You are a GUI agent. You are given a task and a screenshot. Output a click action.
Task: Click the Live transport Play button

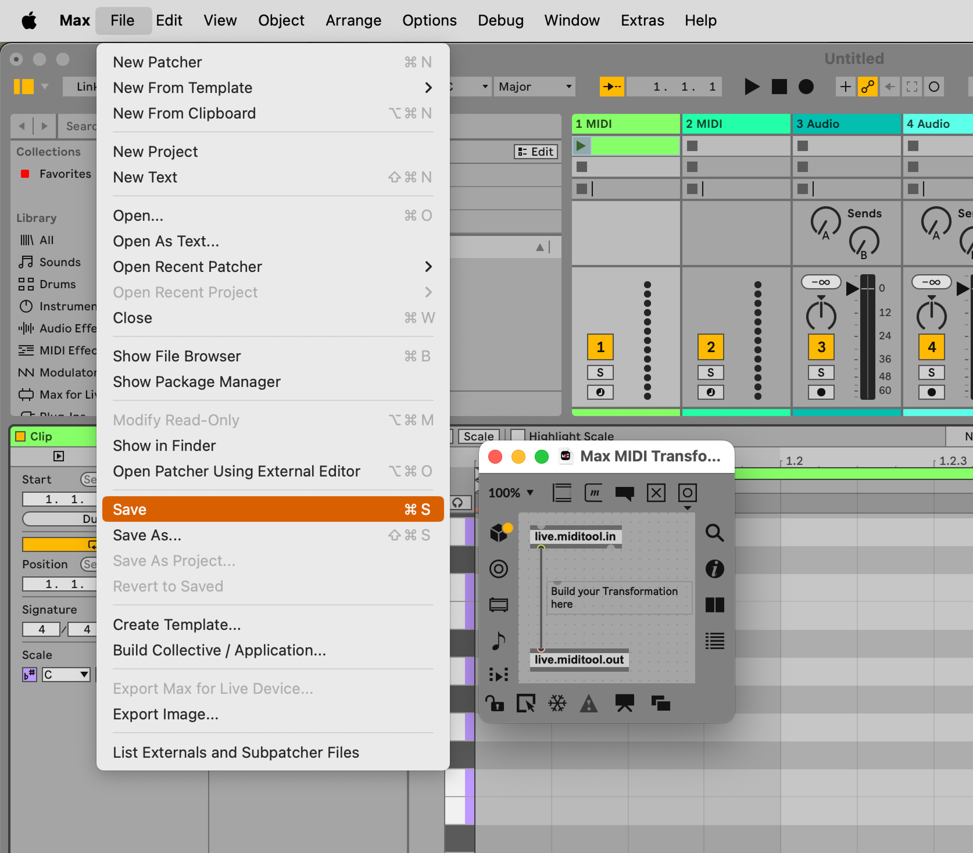[751, 87]
